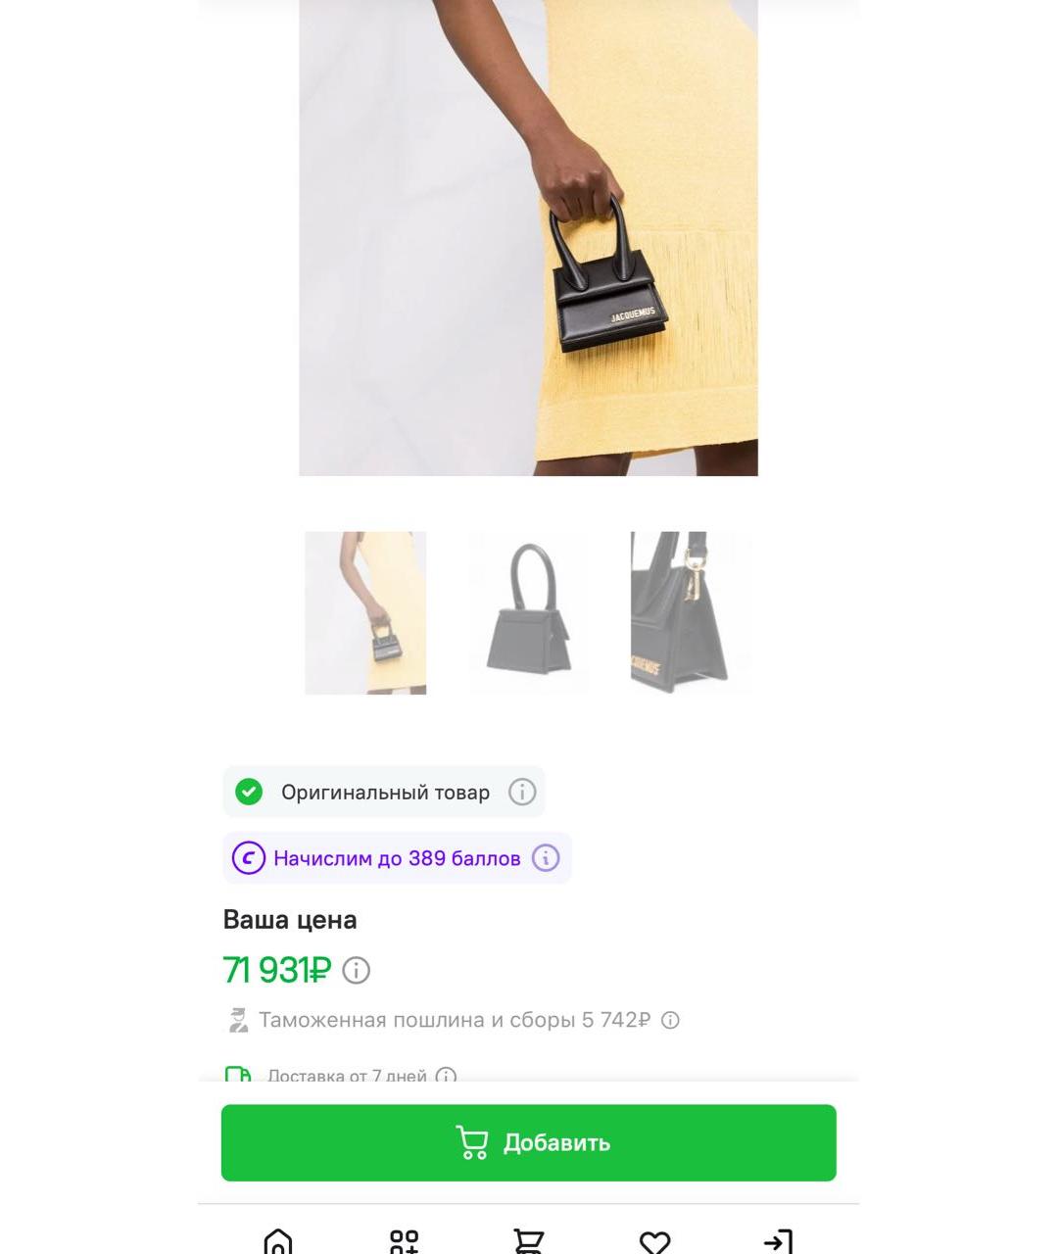
Task: Click the green checkmark icon in badge
Action: (x=249, y=792)
